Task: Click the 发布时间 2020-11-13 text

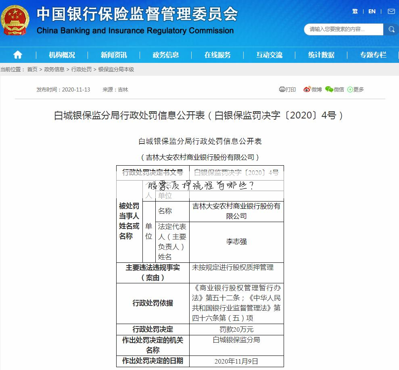Action: (x=63, y=89)
